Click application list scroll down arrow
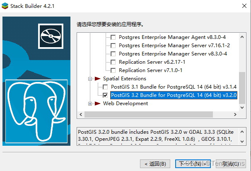This screenshot has height=171, width=251. [242, 107]
